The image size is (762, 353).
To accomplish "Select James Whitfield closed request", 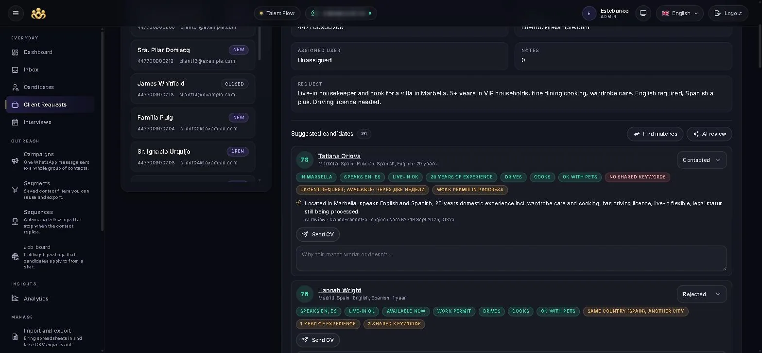I will 193,89.
